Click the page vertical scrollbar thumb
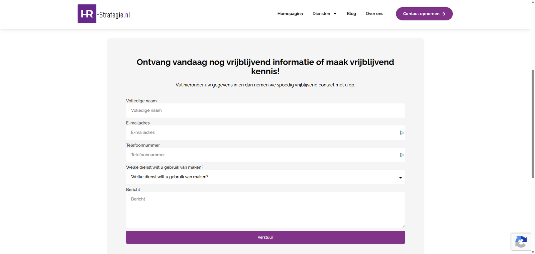This screenshot has width=535, height=254. pos(533,124)
